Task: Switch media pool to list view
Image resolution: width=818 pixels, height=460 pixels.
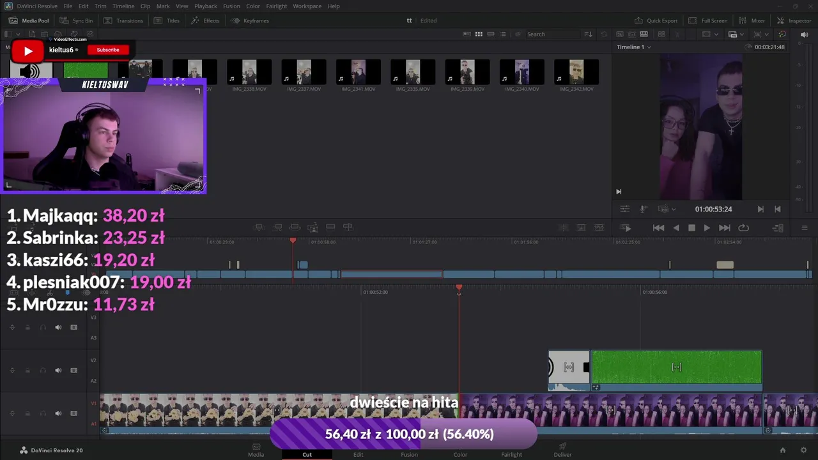Action: [x=503, y=34]
